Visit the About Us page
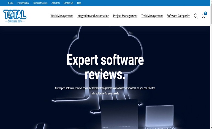Screen dimensions: 212x129 (x=56, y=3)
